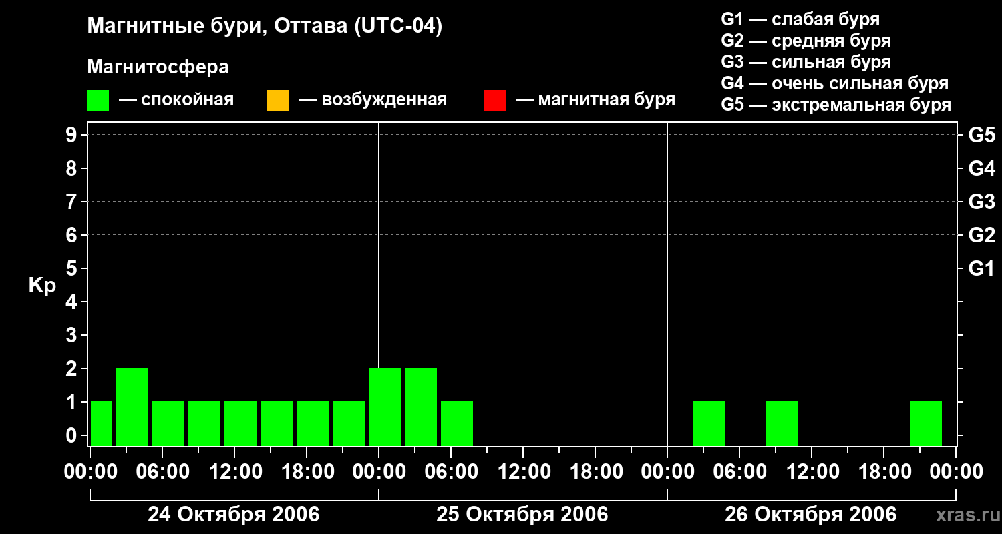
Task: Click the 'G3 — сильная буря' legend line
Action: (x=806, y=62)
